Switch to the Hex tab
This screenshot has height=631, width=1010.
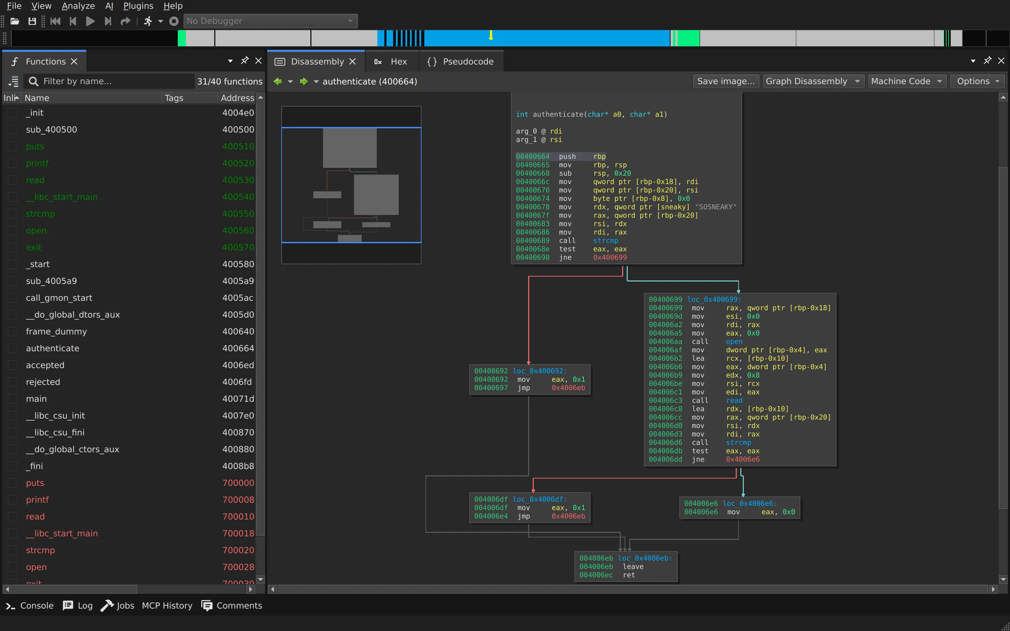[x=391, y=61]
